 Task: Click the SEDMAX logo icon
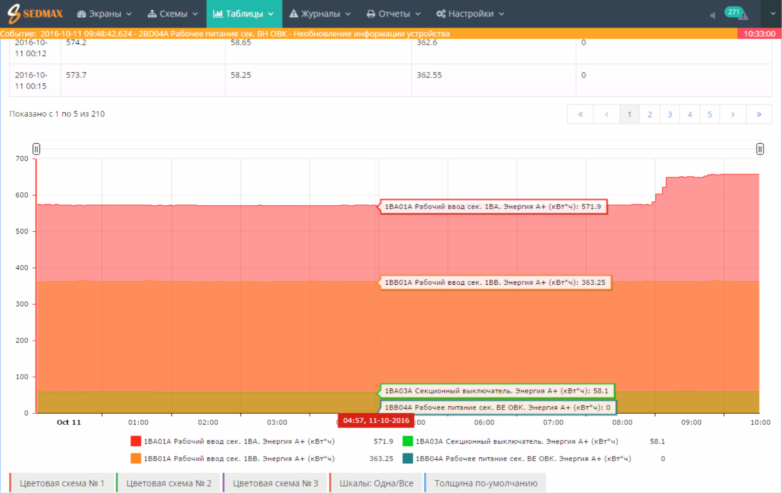pyautogui.click(x=14, y=13)
